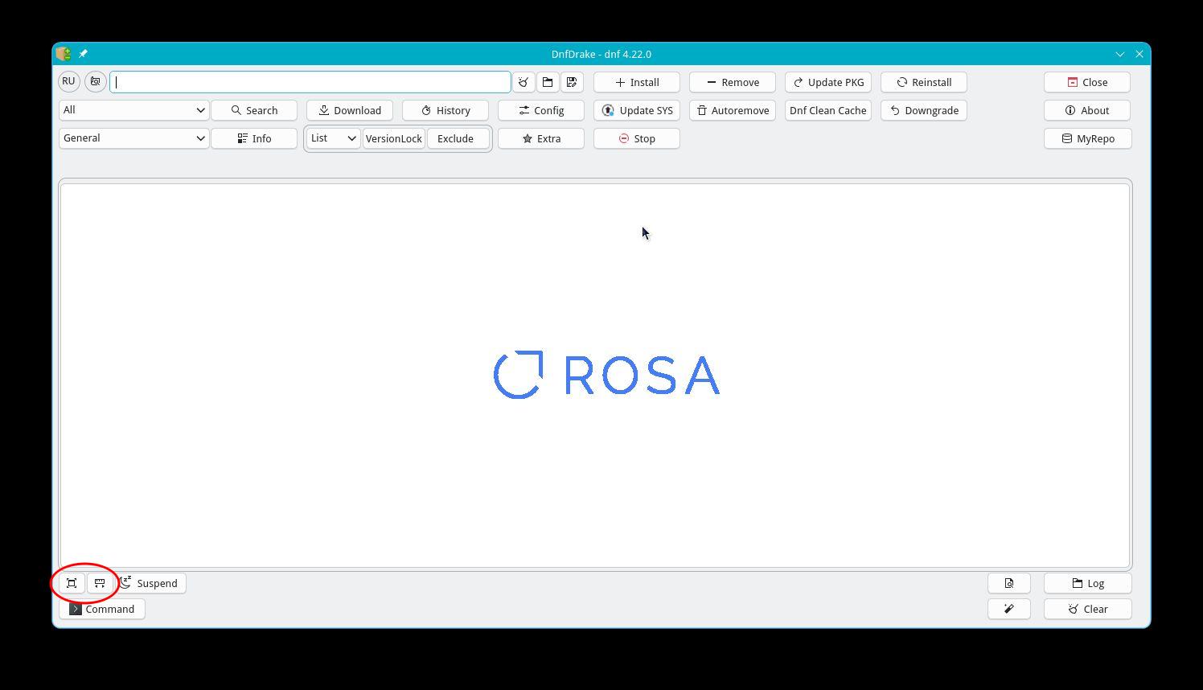Focus the package name input field
Viewport: 1203px width, 690px height.
pos(310,82)
